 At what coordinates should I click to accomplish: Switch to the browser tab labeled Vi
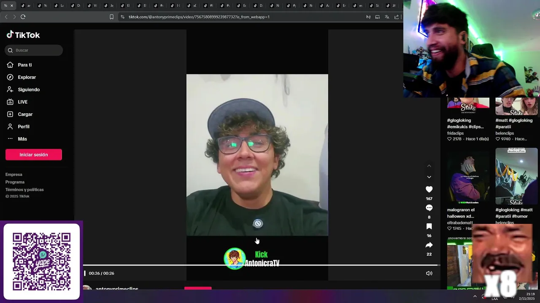click(x=92, y=5)
